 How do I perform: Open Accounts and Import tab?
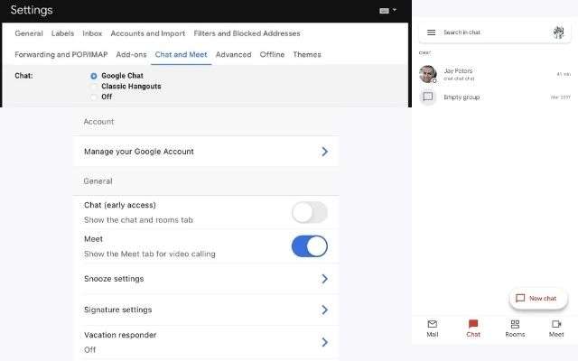click(148, 33)
